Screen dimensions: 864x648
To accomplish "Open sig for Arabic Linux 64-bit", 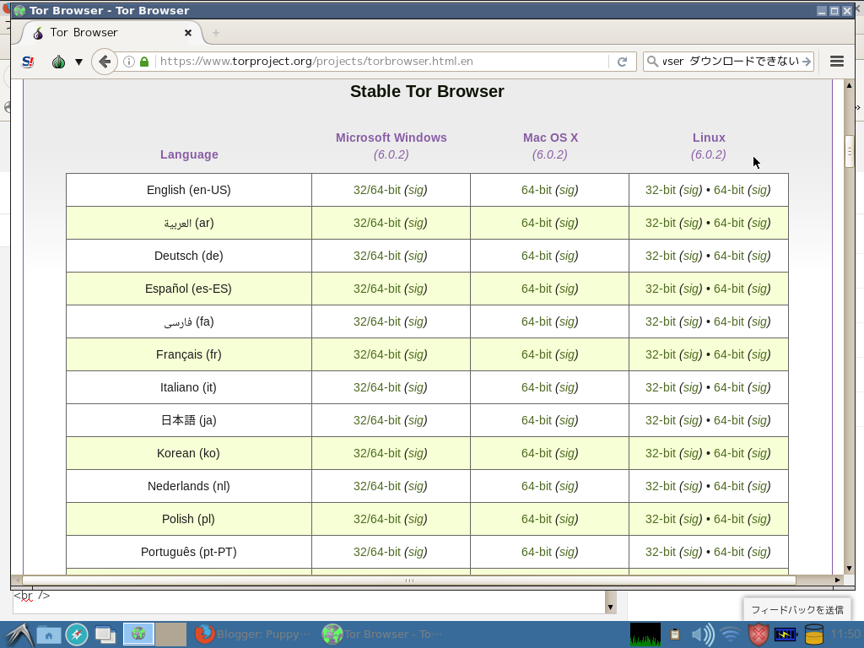I will point(759,223).
